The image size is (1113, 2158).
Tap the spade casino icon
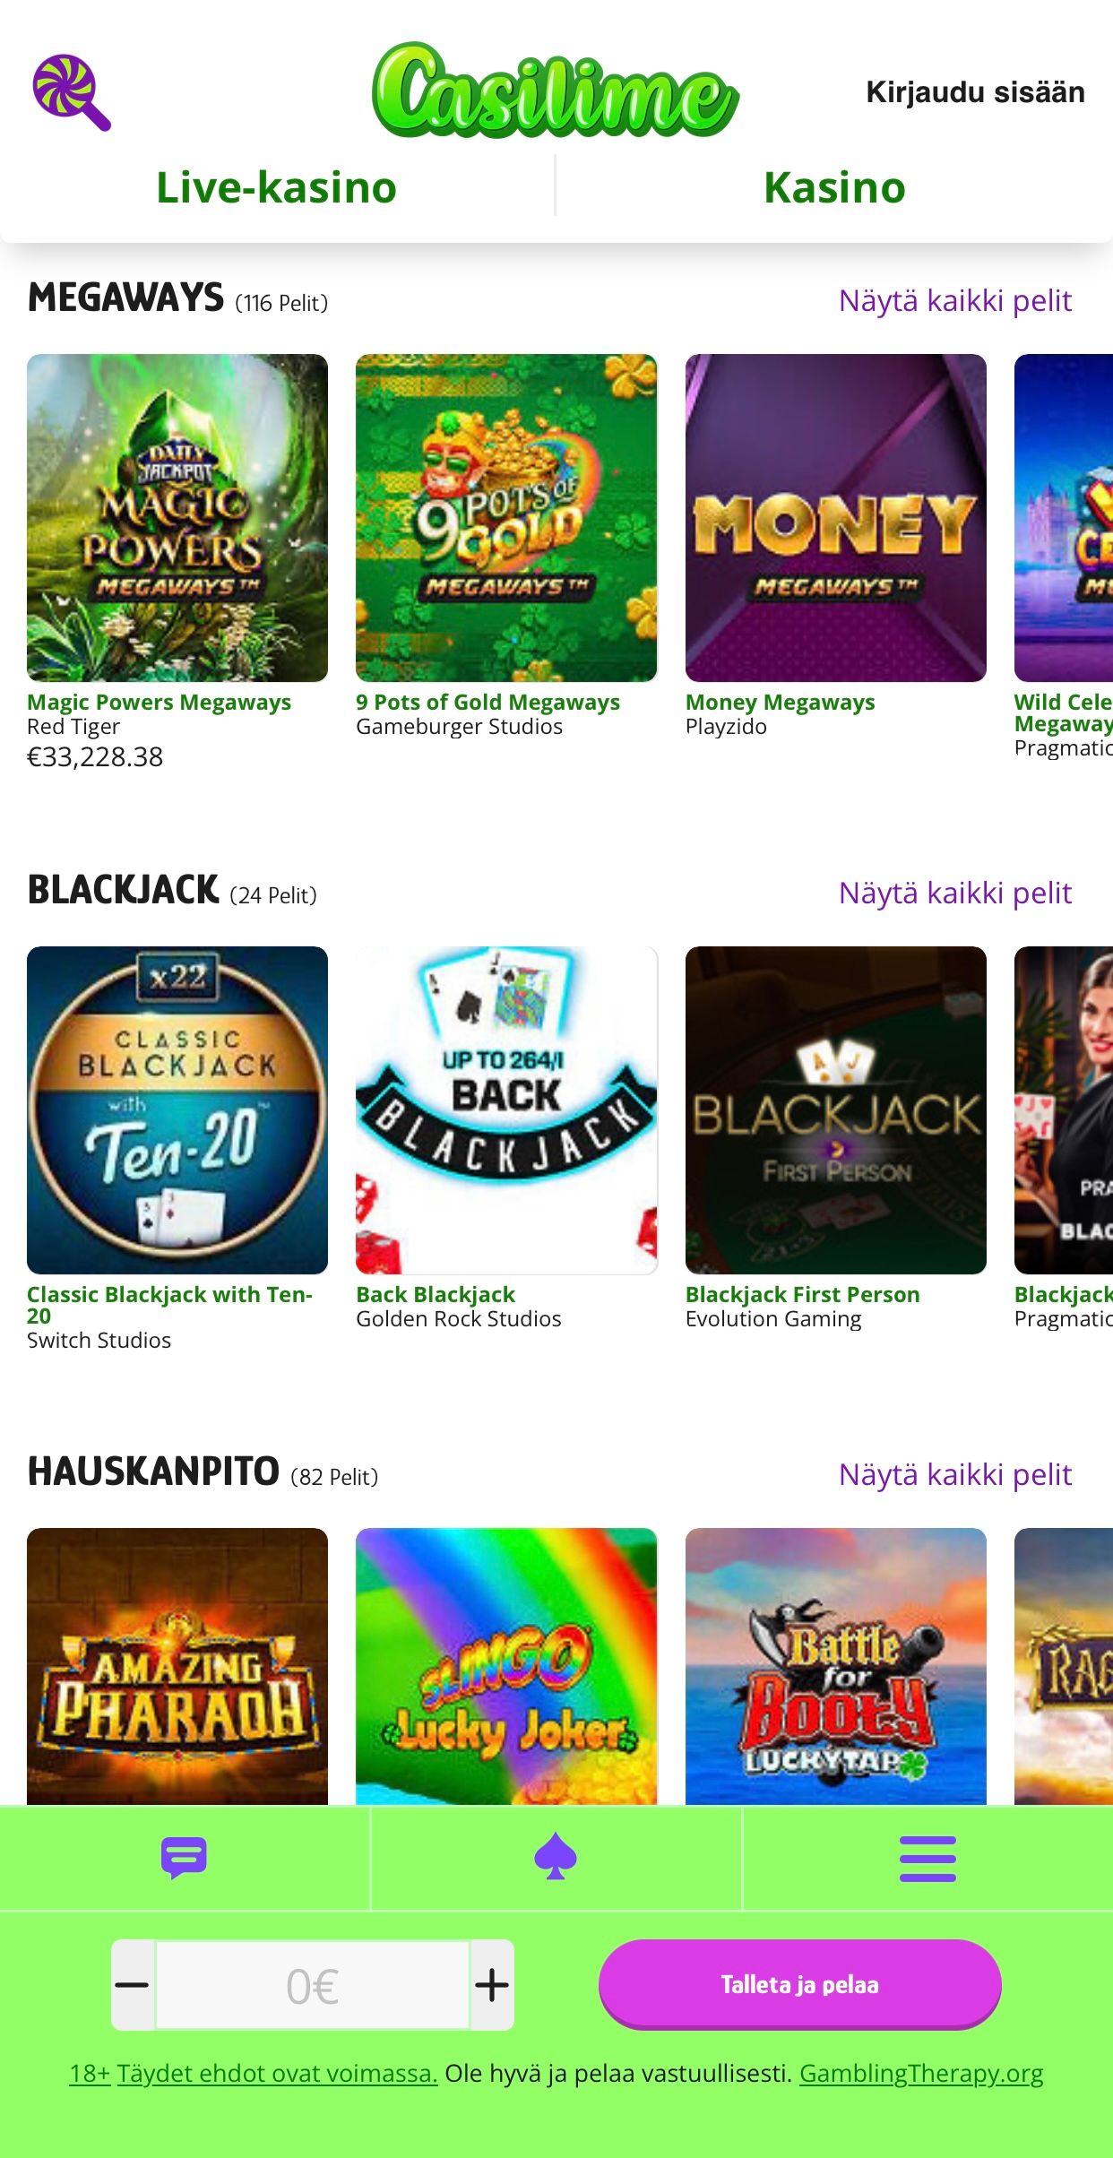point(556,1858)
